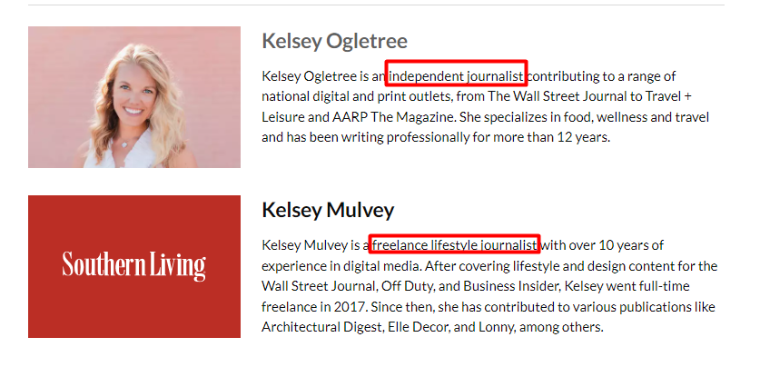Click the highlighted 'independent journalist' phrase
770x367 pixels.
point(456,76)
